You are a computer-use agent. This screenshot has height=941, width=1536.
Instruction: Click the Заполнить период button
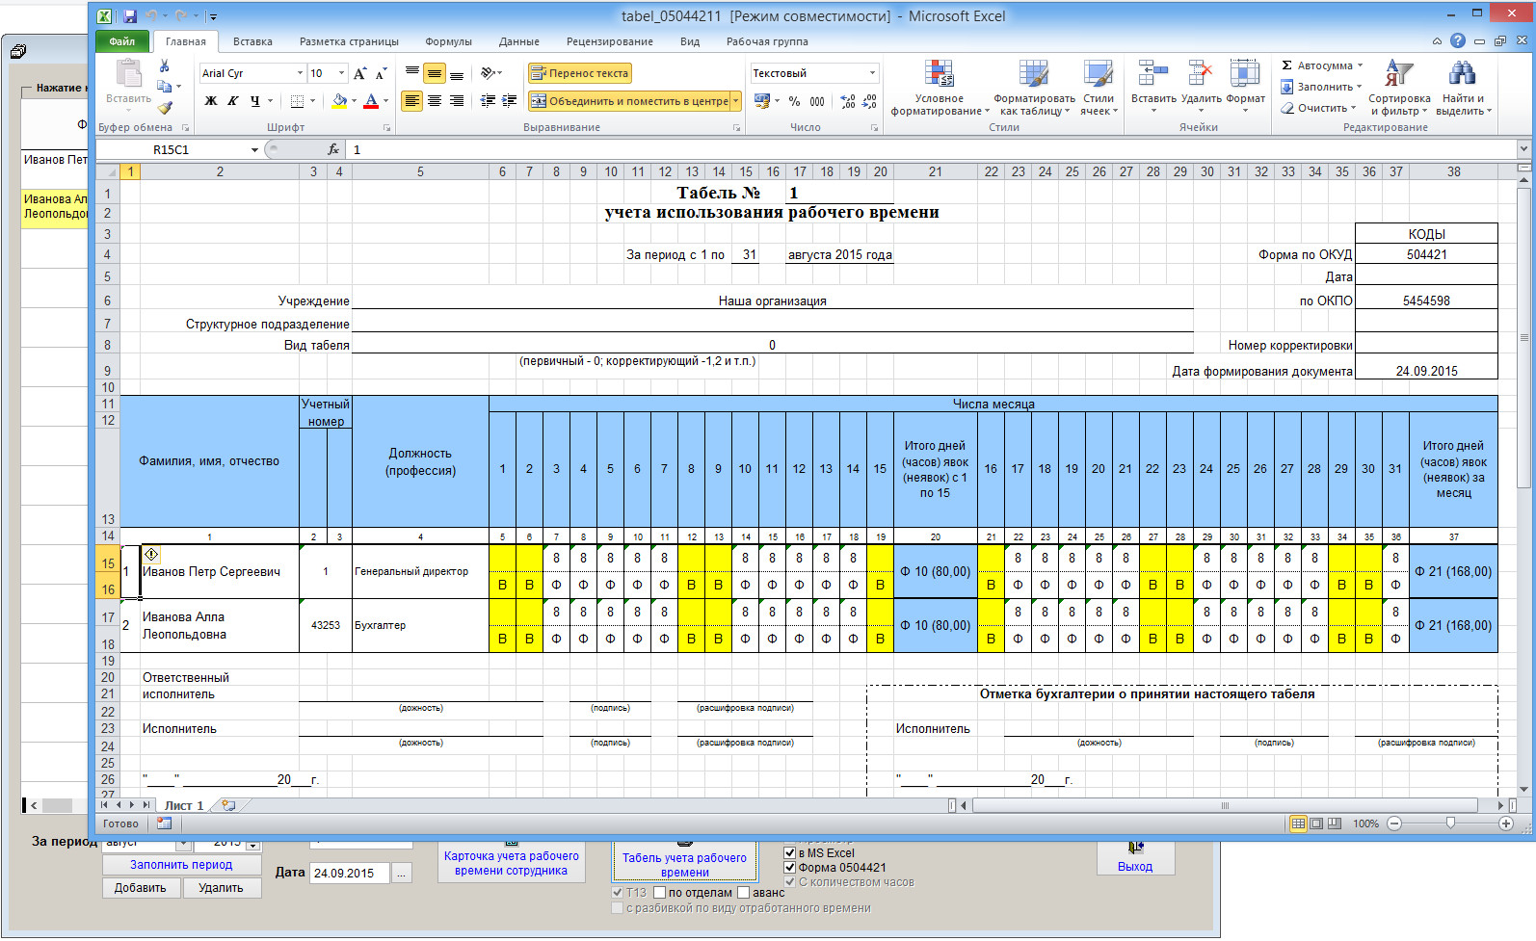[x=181, y=865]
